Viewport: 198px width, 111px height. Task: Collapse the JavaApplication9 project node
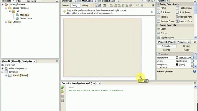pyautogui.click(x=2, y=5)
